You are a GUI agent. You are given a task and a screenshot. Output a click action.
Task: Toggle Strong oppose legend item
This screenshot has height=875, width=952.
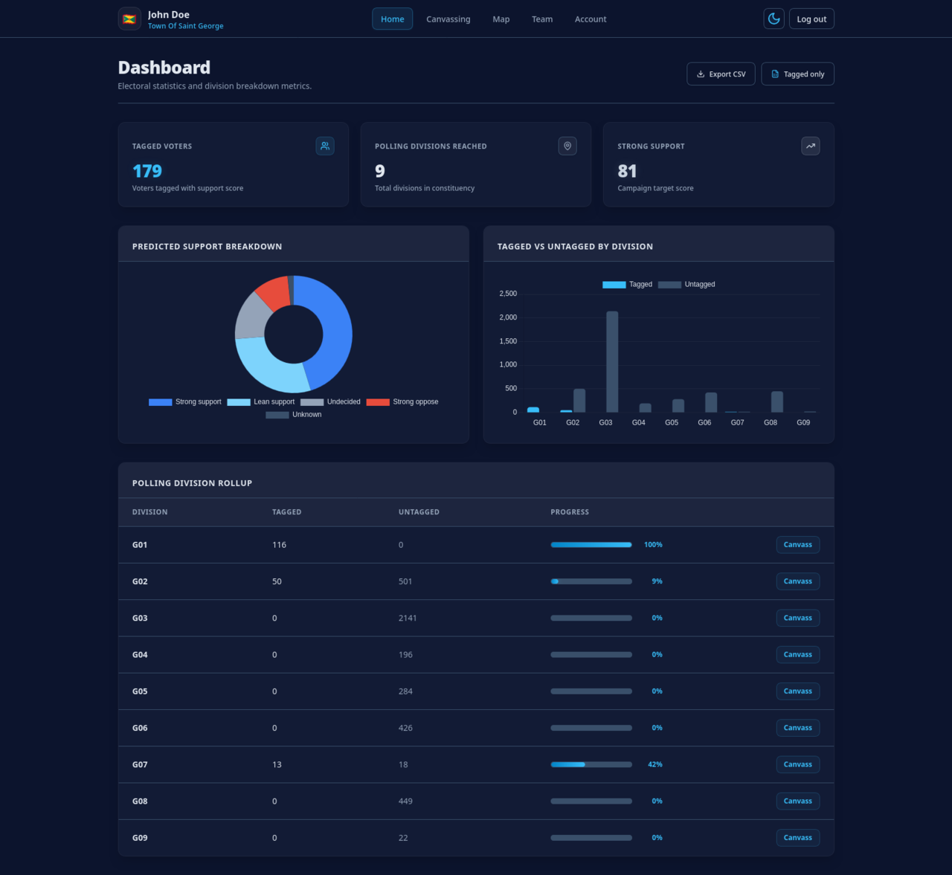(402, 402)
